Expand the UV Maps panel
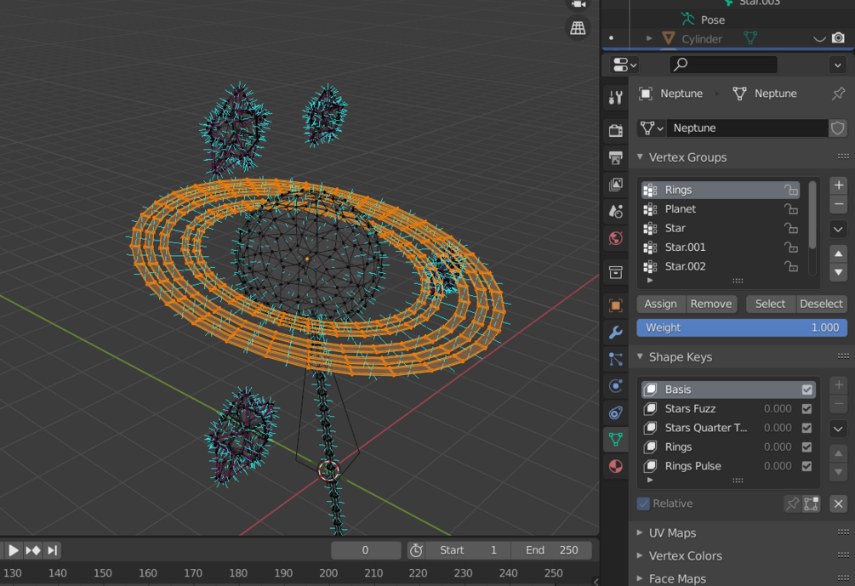This screenshot has width=855, height=586. pyautogui.click(x=640, y=532)
